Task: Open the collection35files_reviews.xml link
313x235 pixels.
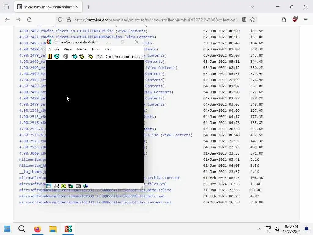Action: (x=95, y=203)
